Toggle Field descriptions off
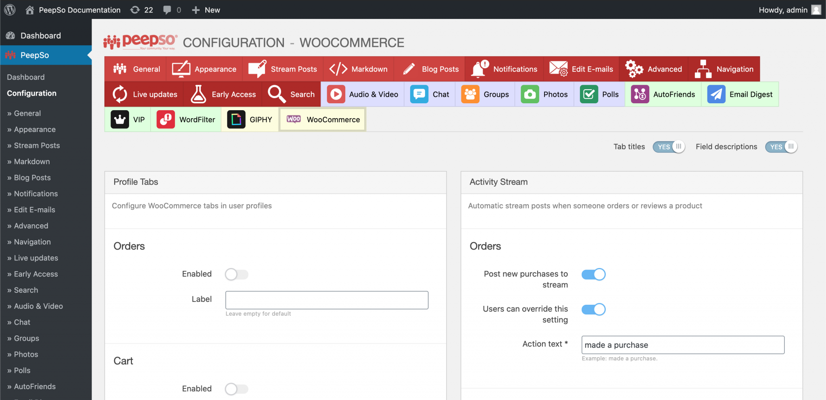Screen dimensions: 826x400 point(781,147)
